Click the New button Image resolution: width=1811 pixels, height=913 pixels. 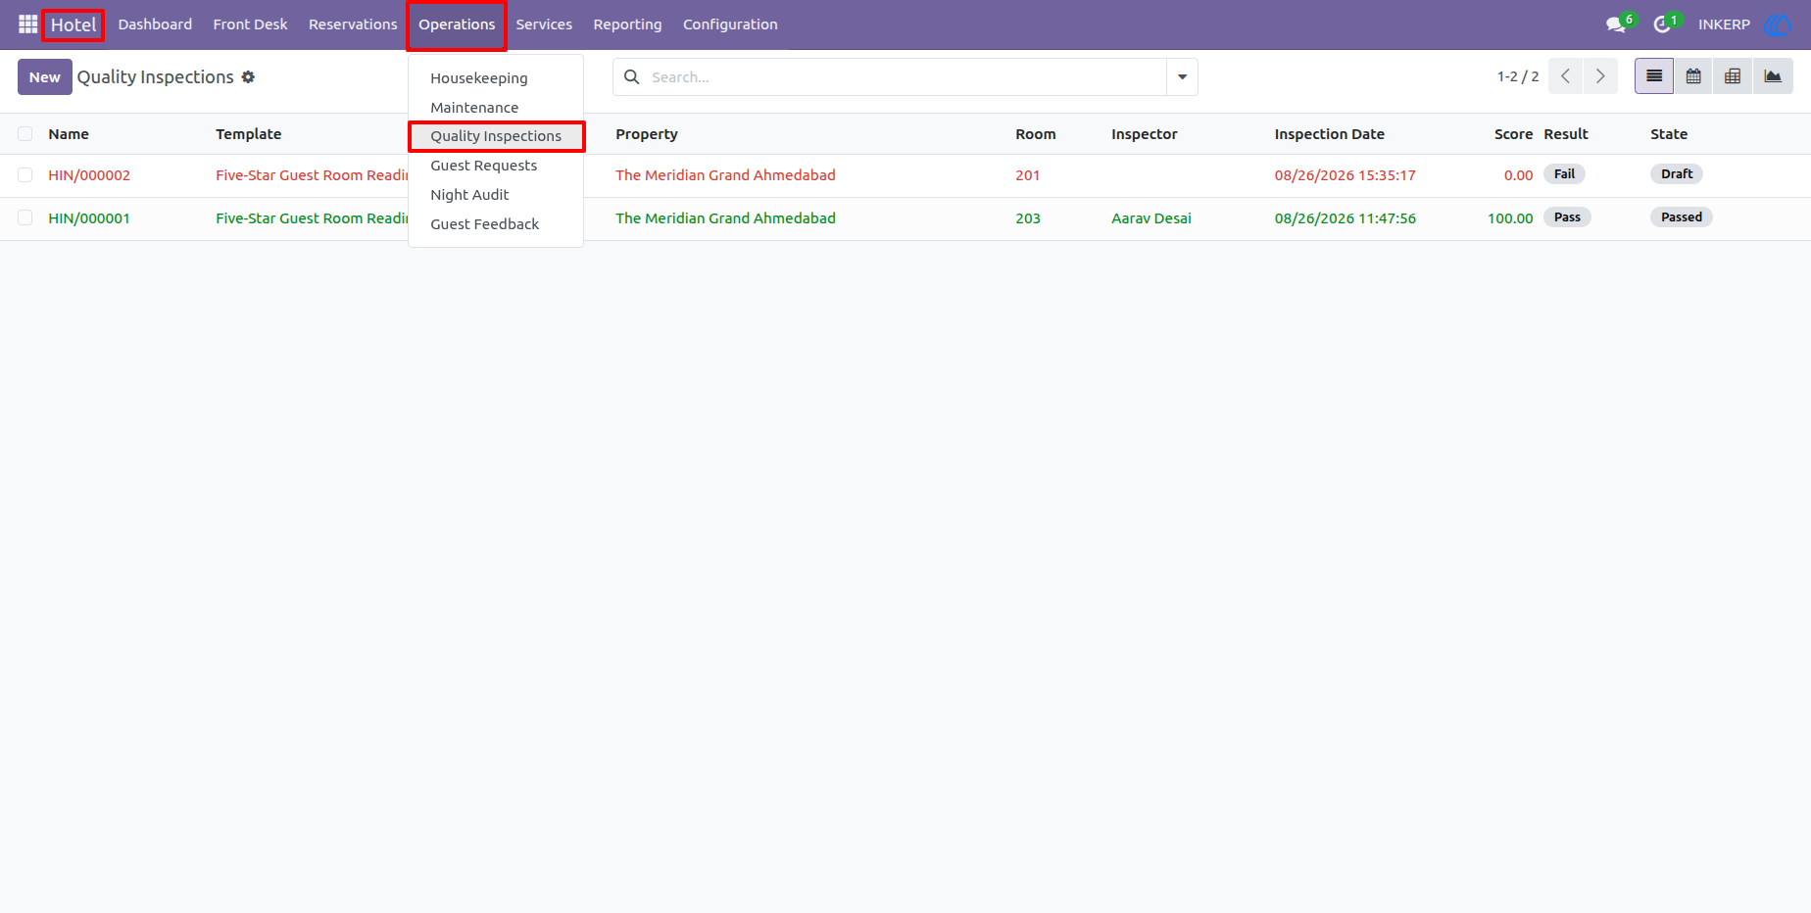coord(44,76)
